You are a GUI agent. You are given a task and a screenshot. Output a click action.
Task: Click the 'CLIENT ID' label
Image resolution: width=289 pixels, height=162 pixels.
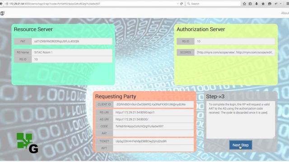[104, 104]
